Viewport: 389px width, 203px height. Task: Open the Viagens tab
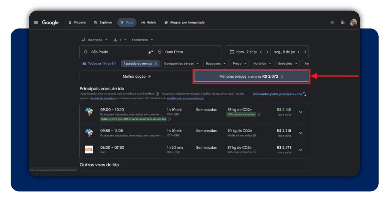coord(77,22)
